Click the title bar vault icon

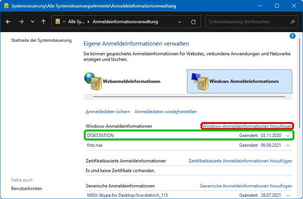click(6, 6)
